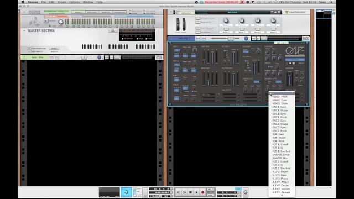Click the combinator mix channel pan knob

246,39
